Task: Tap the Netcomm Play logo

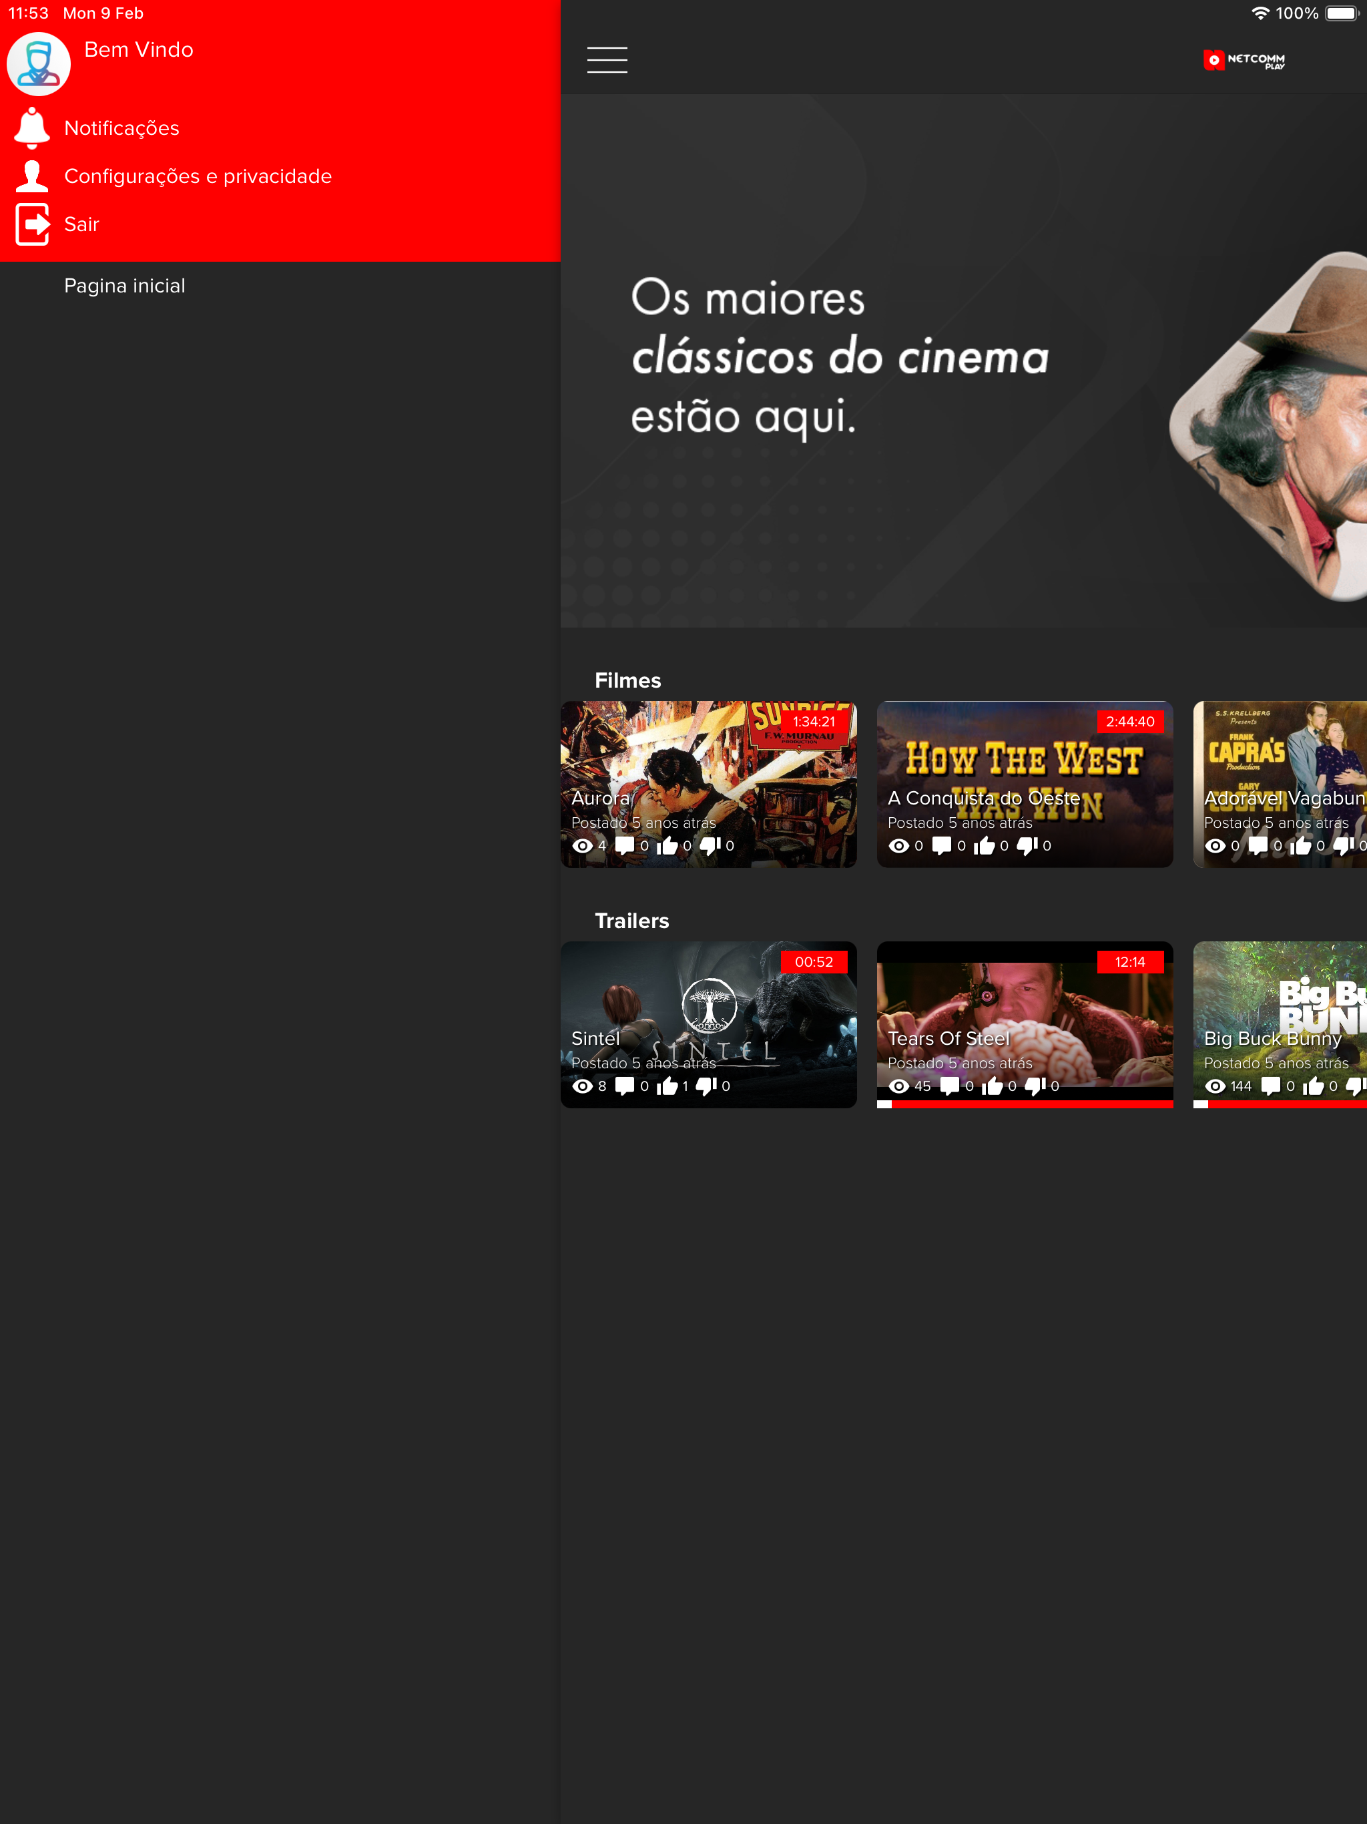Action: [x=1244, y=60]
